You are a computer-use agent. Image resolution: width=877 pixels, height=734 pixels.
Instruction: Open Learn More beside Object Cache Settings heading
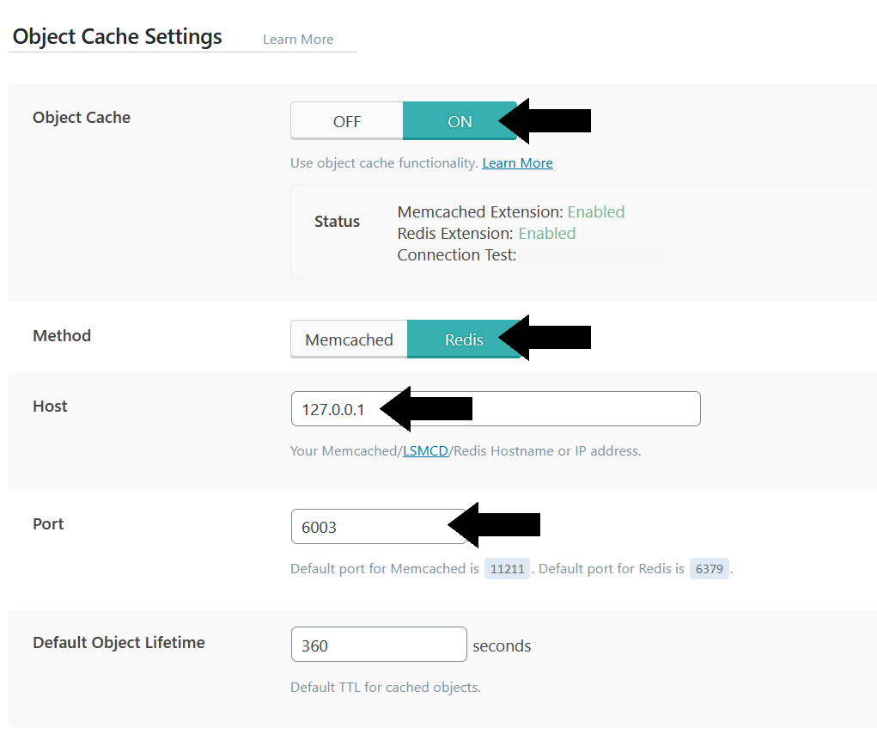point(298,40)
